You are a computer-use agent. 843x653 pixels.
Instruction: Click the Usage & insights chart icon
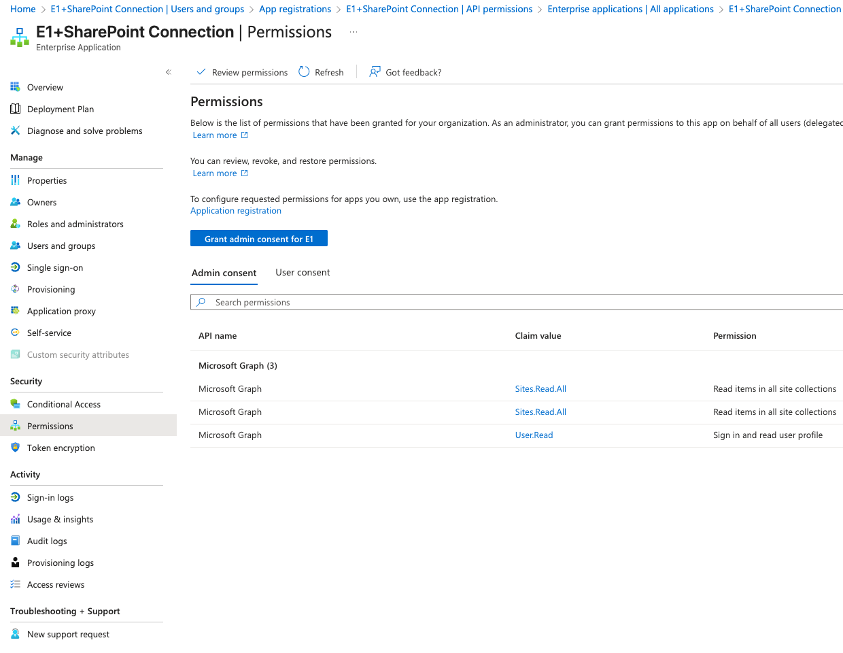pos(15,519)
